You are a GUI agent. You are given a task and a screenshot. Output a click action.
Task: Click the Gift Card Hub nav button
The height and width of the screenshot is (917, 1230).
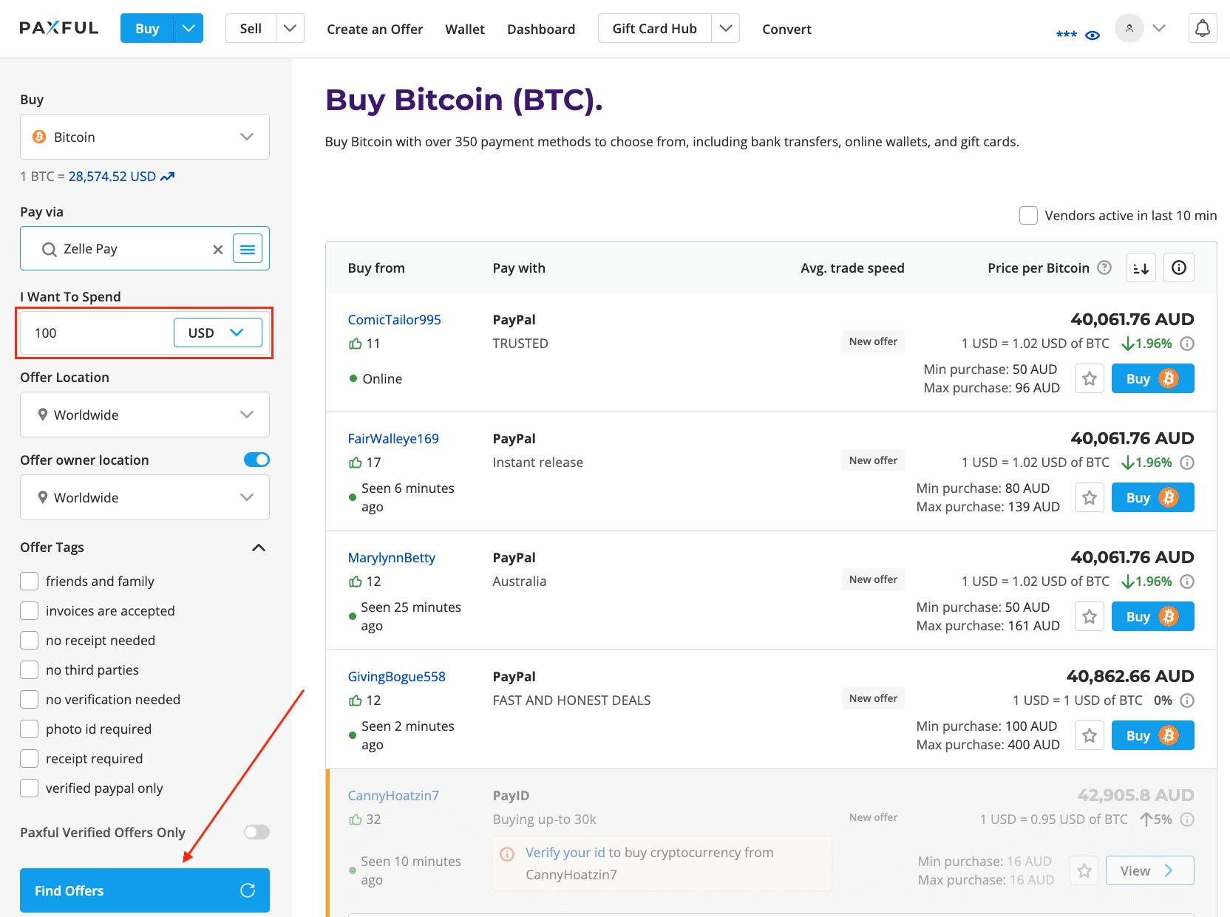click(655, 28)
